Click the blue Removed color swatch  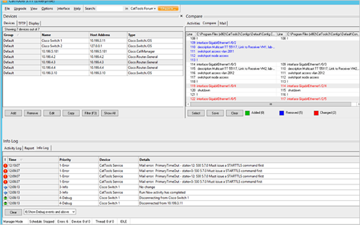coord(282,113)
